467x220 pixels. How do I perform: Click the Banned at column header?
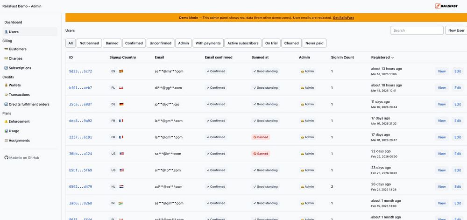click(260, 57)
